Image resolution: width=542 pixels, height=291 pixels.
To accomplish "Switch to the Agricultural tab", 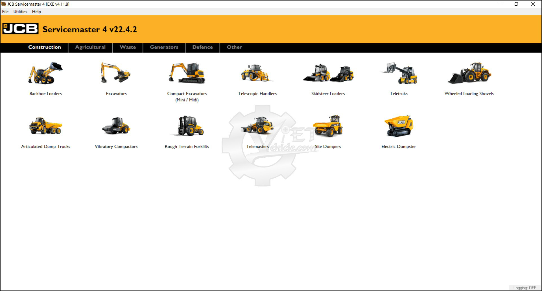I will 90,47.
